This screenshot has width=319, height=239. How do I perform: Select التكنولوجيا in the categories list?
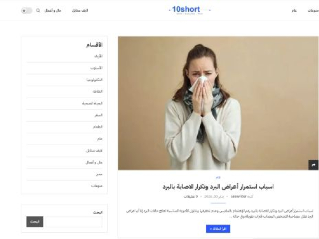click(x=95, y=80)
